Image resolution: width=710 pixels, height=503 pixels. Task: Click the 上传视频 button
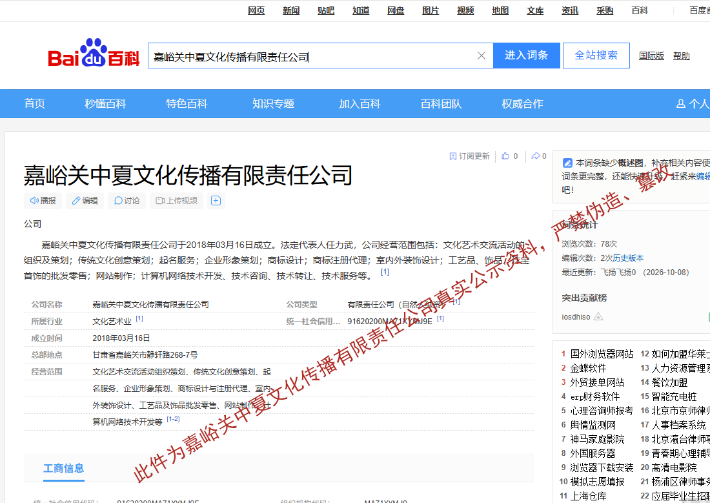177,200
